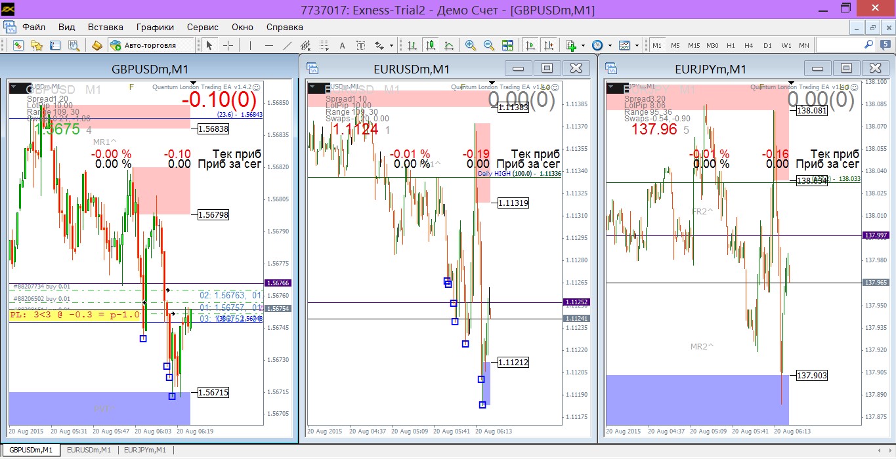Open the Вид menu
896x459 pixels.
pos(66,27)
